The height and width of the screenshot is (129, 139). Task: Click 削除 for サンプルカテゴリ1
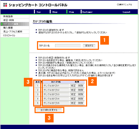click(x=81, y=86)
